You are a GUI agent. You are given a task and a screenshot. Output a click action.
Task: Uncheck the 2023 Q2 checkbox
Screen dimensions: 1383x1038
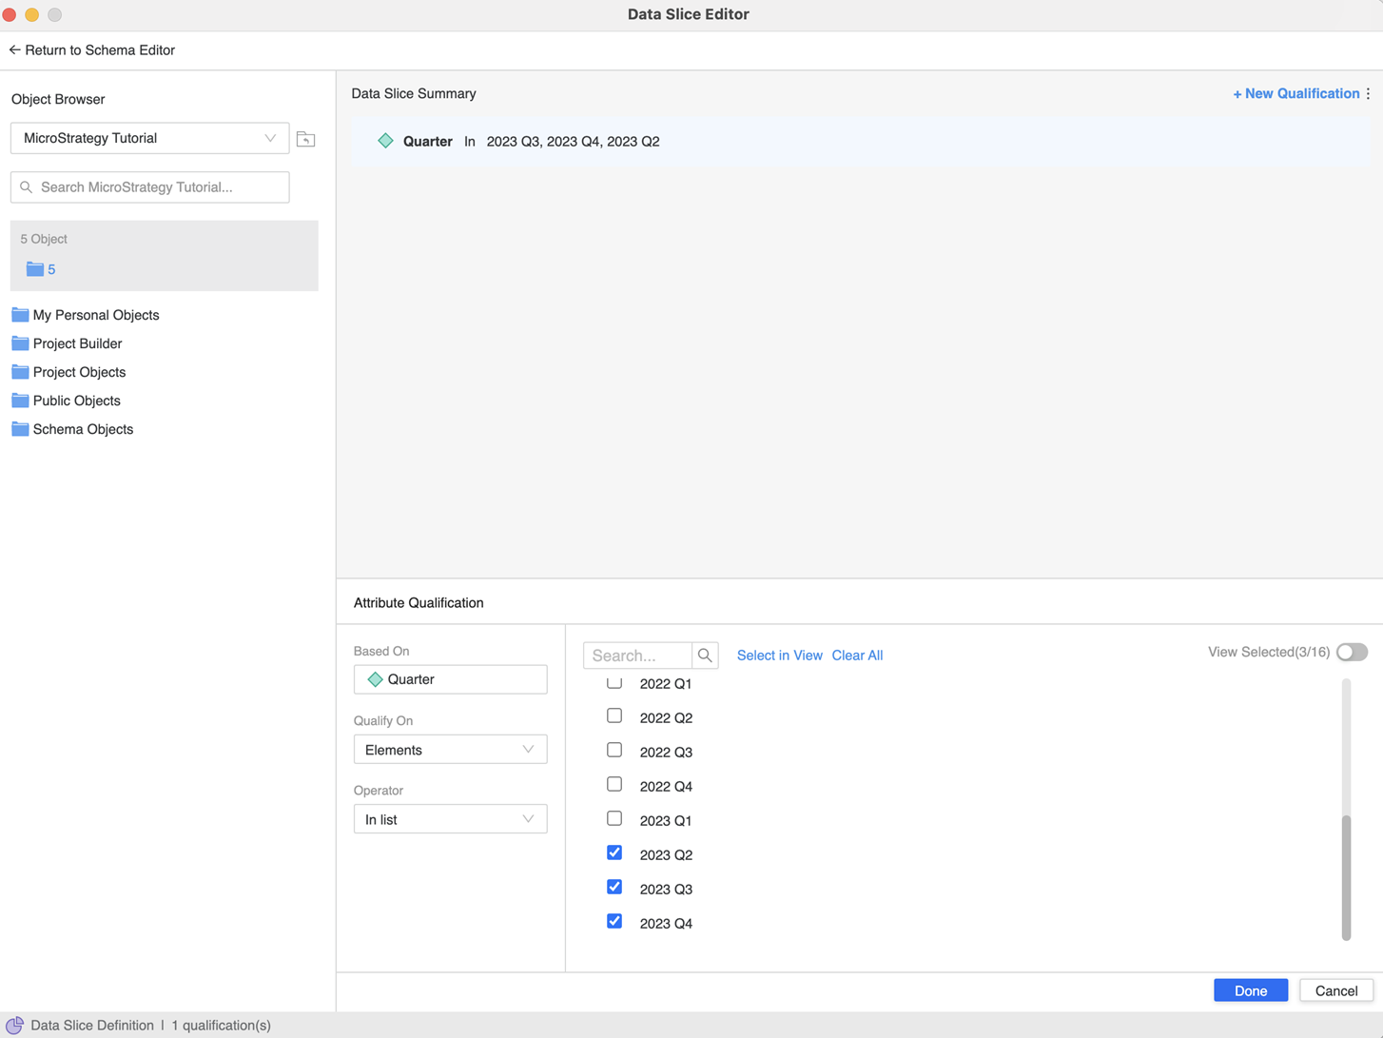pyautogui.click(x=614, y=853)
